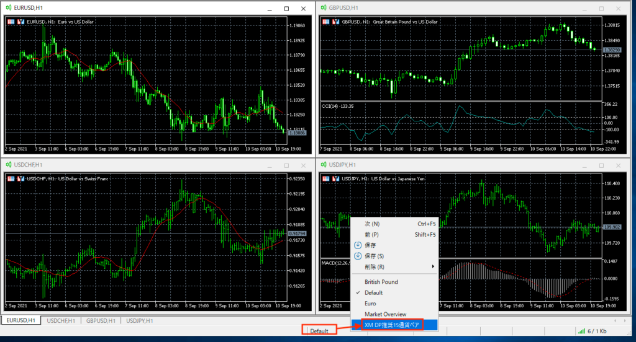The image size is (636, 342).
Task: Click the EURUSD chart window title icon
Action: coord(9,8)
